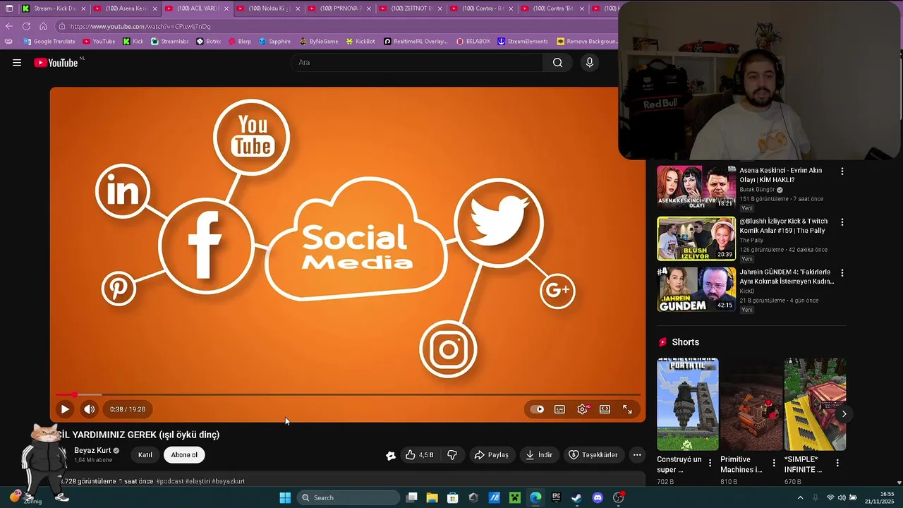The height and width of the screenshot is (508, 903).
Task: Open options for Asena Keskinci recommendation
Action: pyautogui.click(x=842, y=171)
